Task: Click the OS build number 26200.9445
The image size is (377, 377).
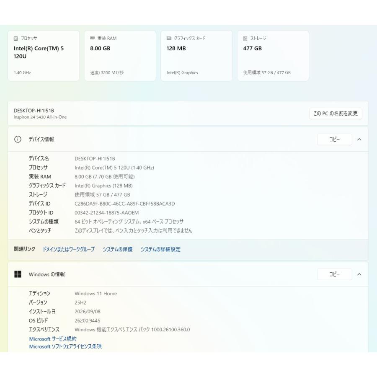Action: point(87,320)
